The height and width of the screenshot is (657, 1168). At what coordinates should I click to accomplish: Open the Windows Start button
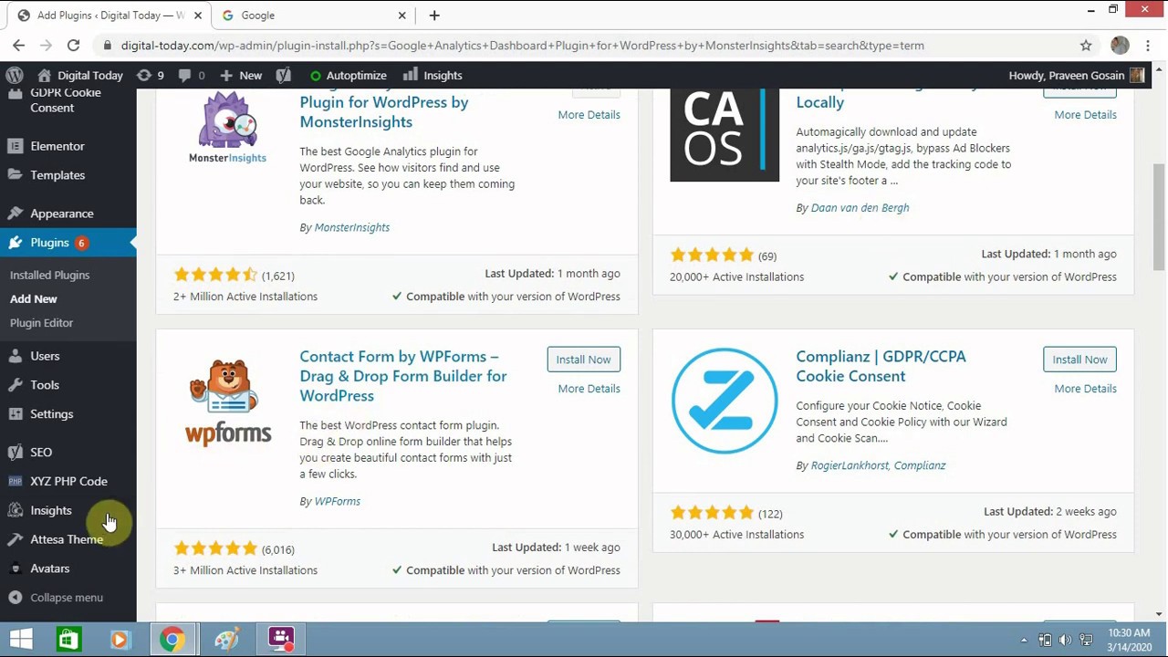[21, 640]
